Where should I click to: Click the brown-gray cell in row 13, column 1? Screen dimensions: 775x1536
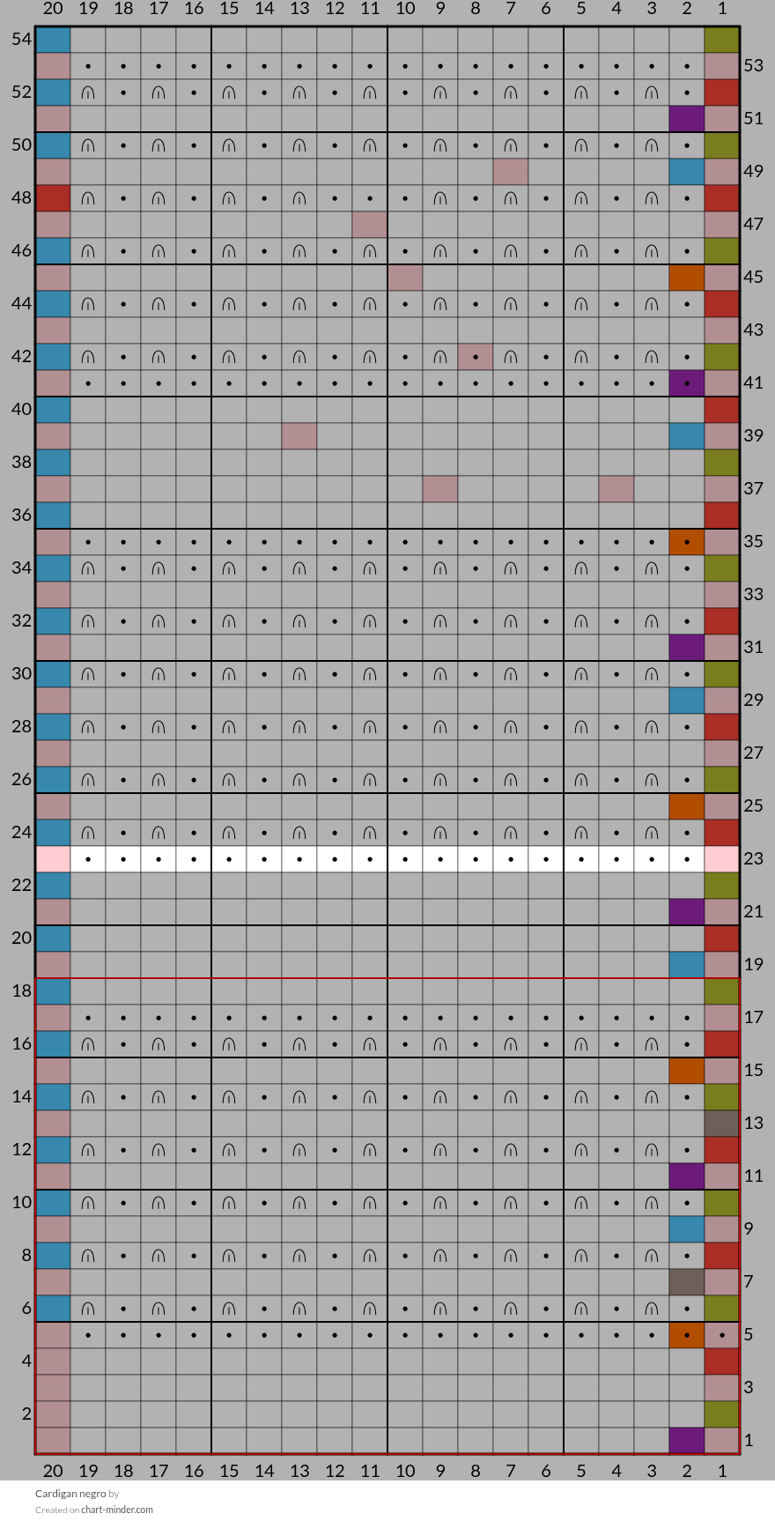[722, 1124]
